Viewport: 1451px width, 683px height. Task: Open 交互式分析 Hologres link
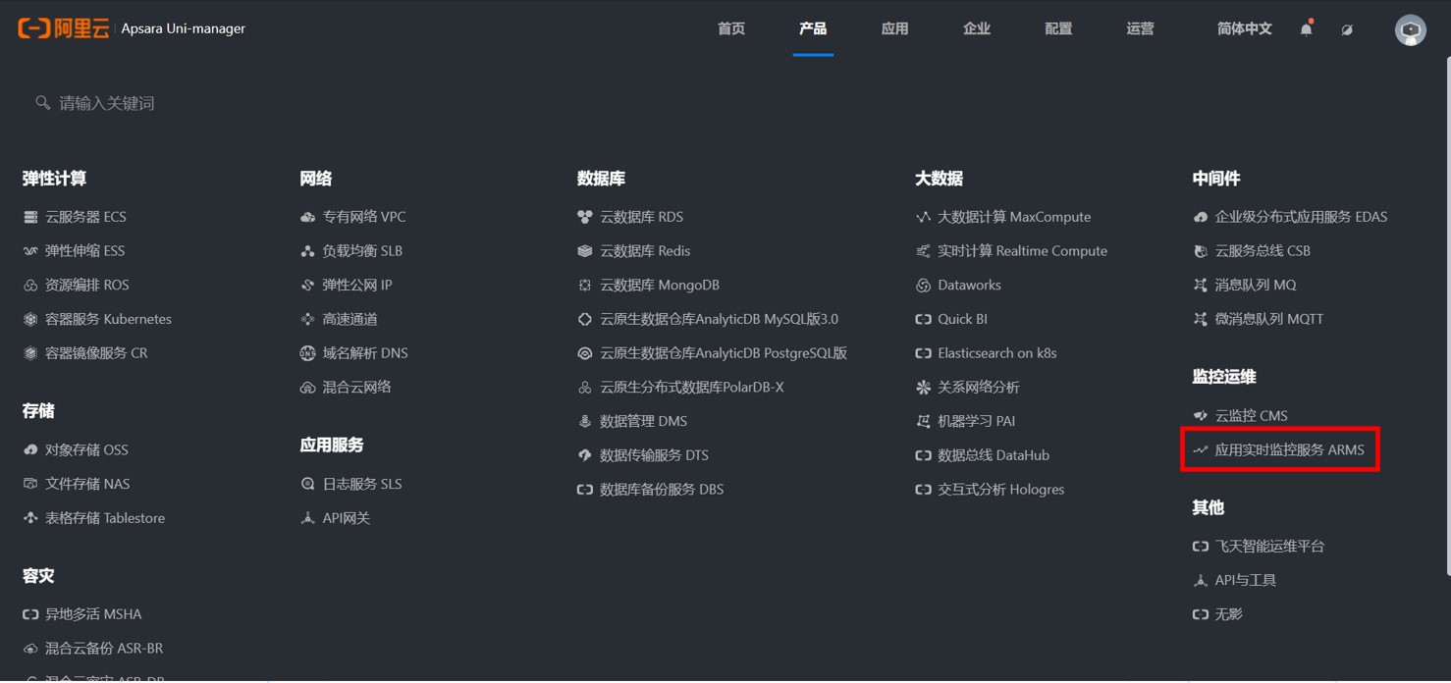pos(1000,490)
